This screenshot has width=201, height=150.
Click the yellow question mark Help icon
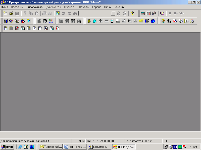132,13
